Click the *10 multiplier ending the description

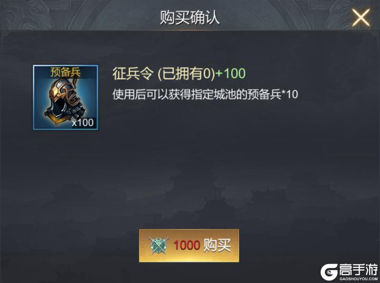(x=290, y=94)
